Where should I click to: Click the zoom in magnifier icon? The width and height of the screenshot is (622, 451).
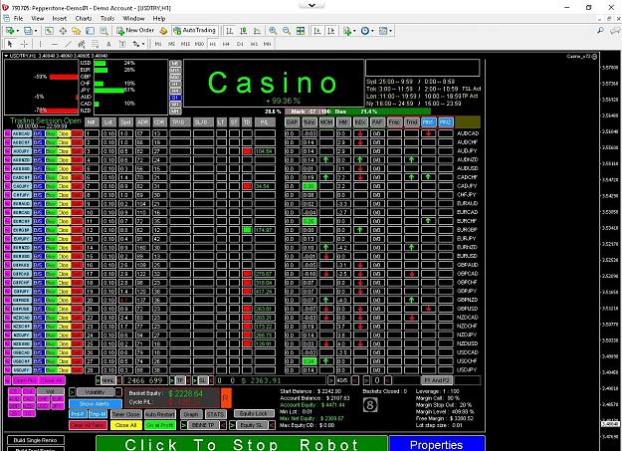pos(273,31)
